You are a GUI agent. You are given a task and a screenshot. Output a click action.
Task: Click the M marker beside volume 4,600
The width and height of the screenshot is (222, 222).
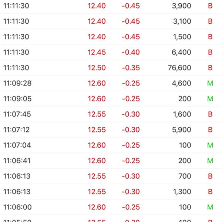pos(210,83)
